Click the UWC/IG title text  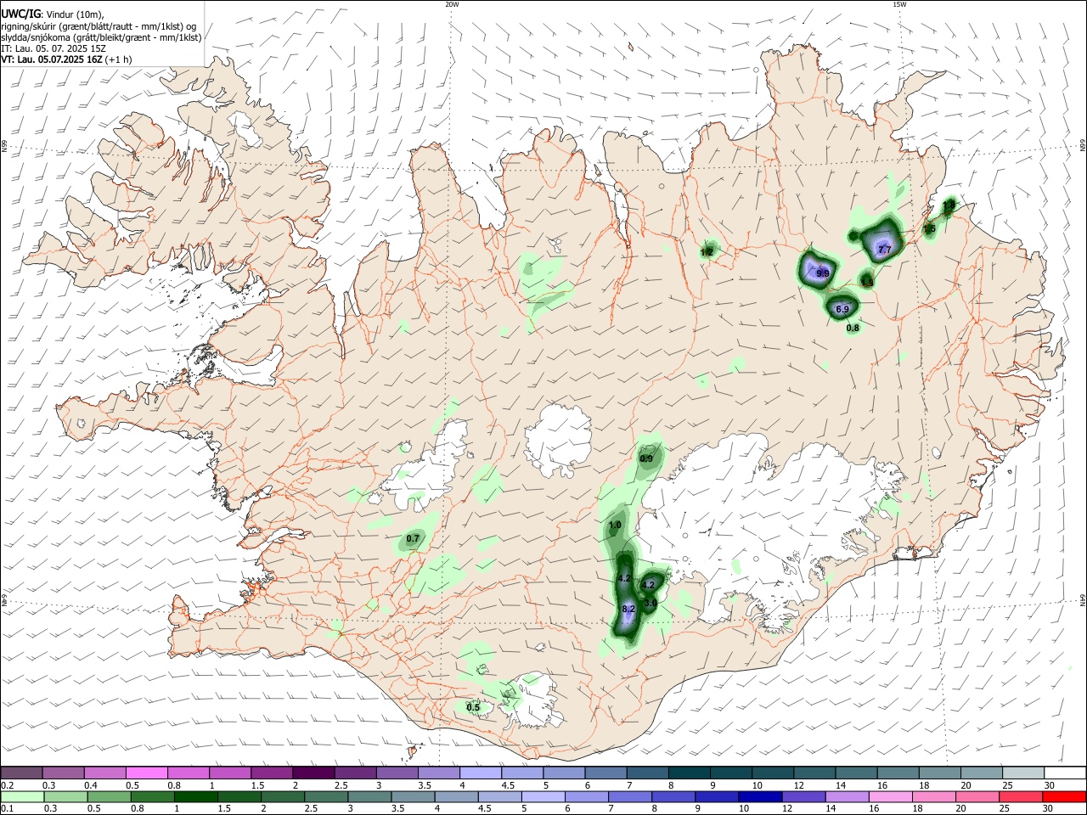(20, 14)
